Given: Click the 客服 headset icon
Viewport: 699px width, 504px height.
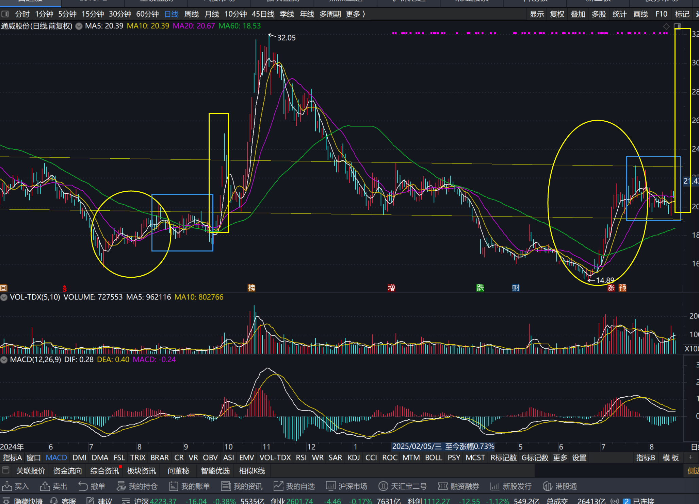Looking at the screenshot, I should click(54, 501).
